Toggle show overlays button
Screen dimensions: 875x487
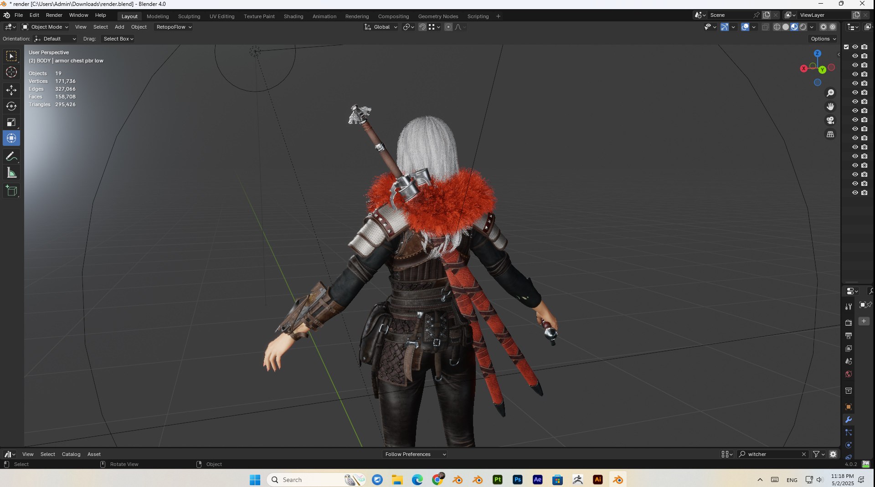tap(745, 27)
